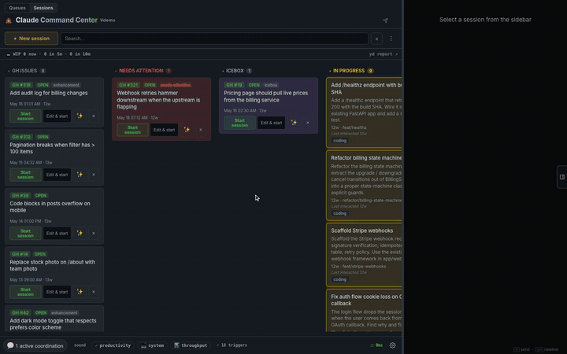Open GH #321 issue tag
The image size is (567, 354).
tap(128, 85)
